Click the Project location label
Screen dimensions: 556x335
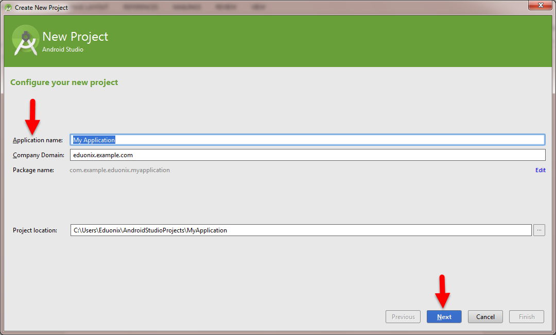35,230
